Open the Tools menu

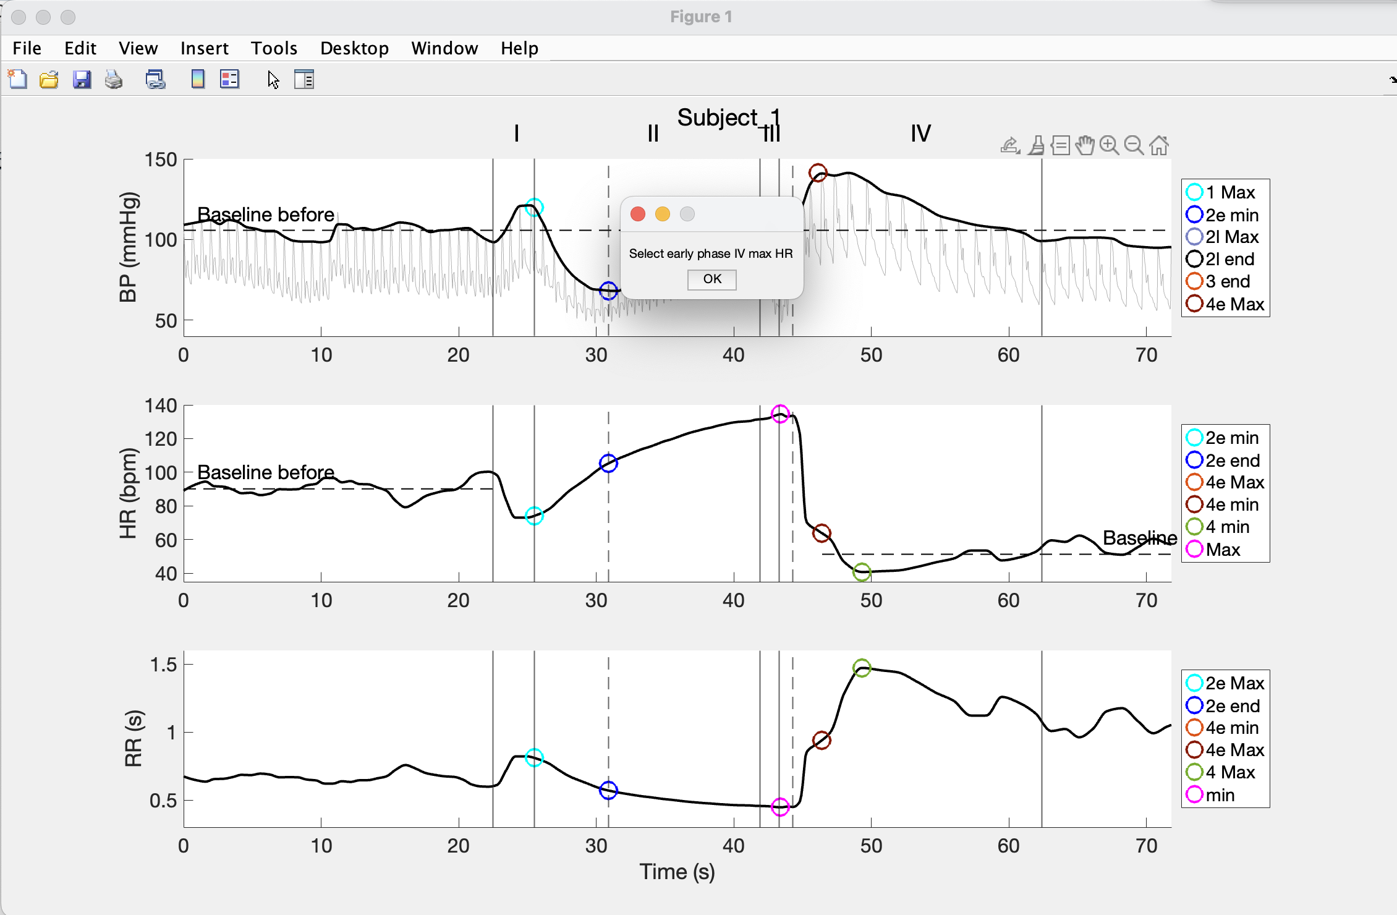[274, 48]
